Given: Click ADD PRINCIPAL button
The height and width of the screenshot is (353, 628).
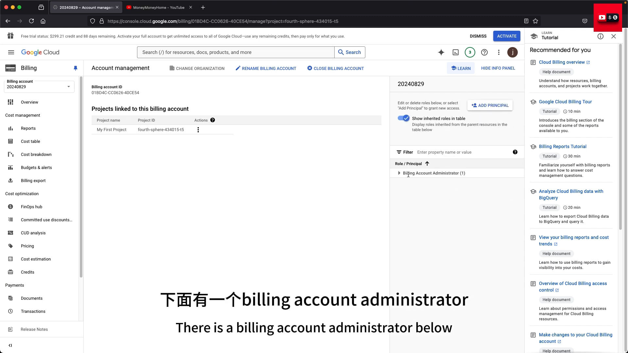Looking at the screenshot, I should [490, 105].
